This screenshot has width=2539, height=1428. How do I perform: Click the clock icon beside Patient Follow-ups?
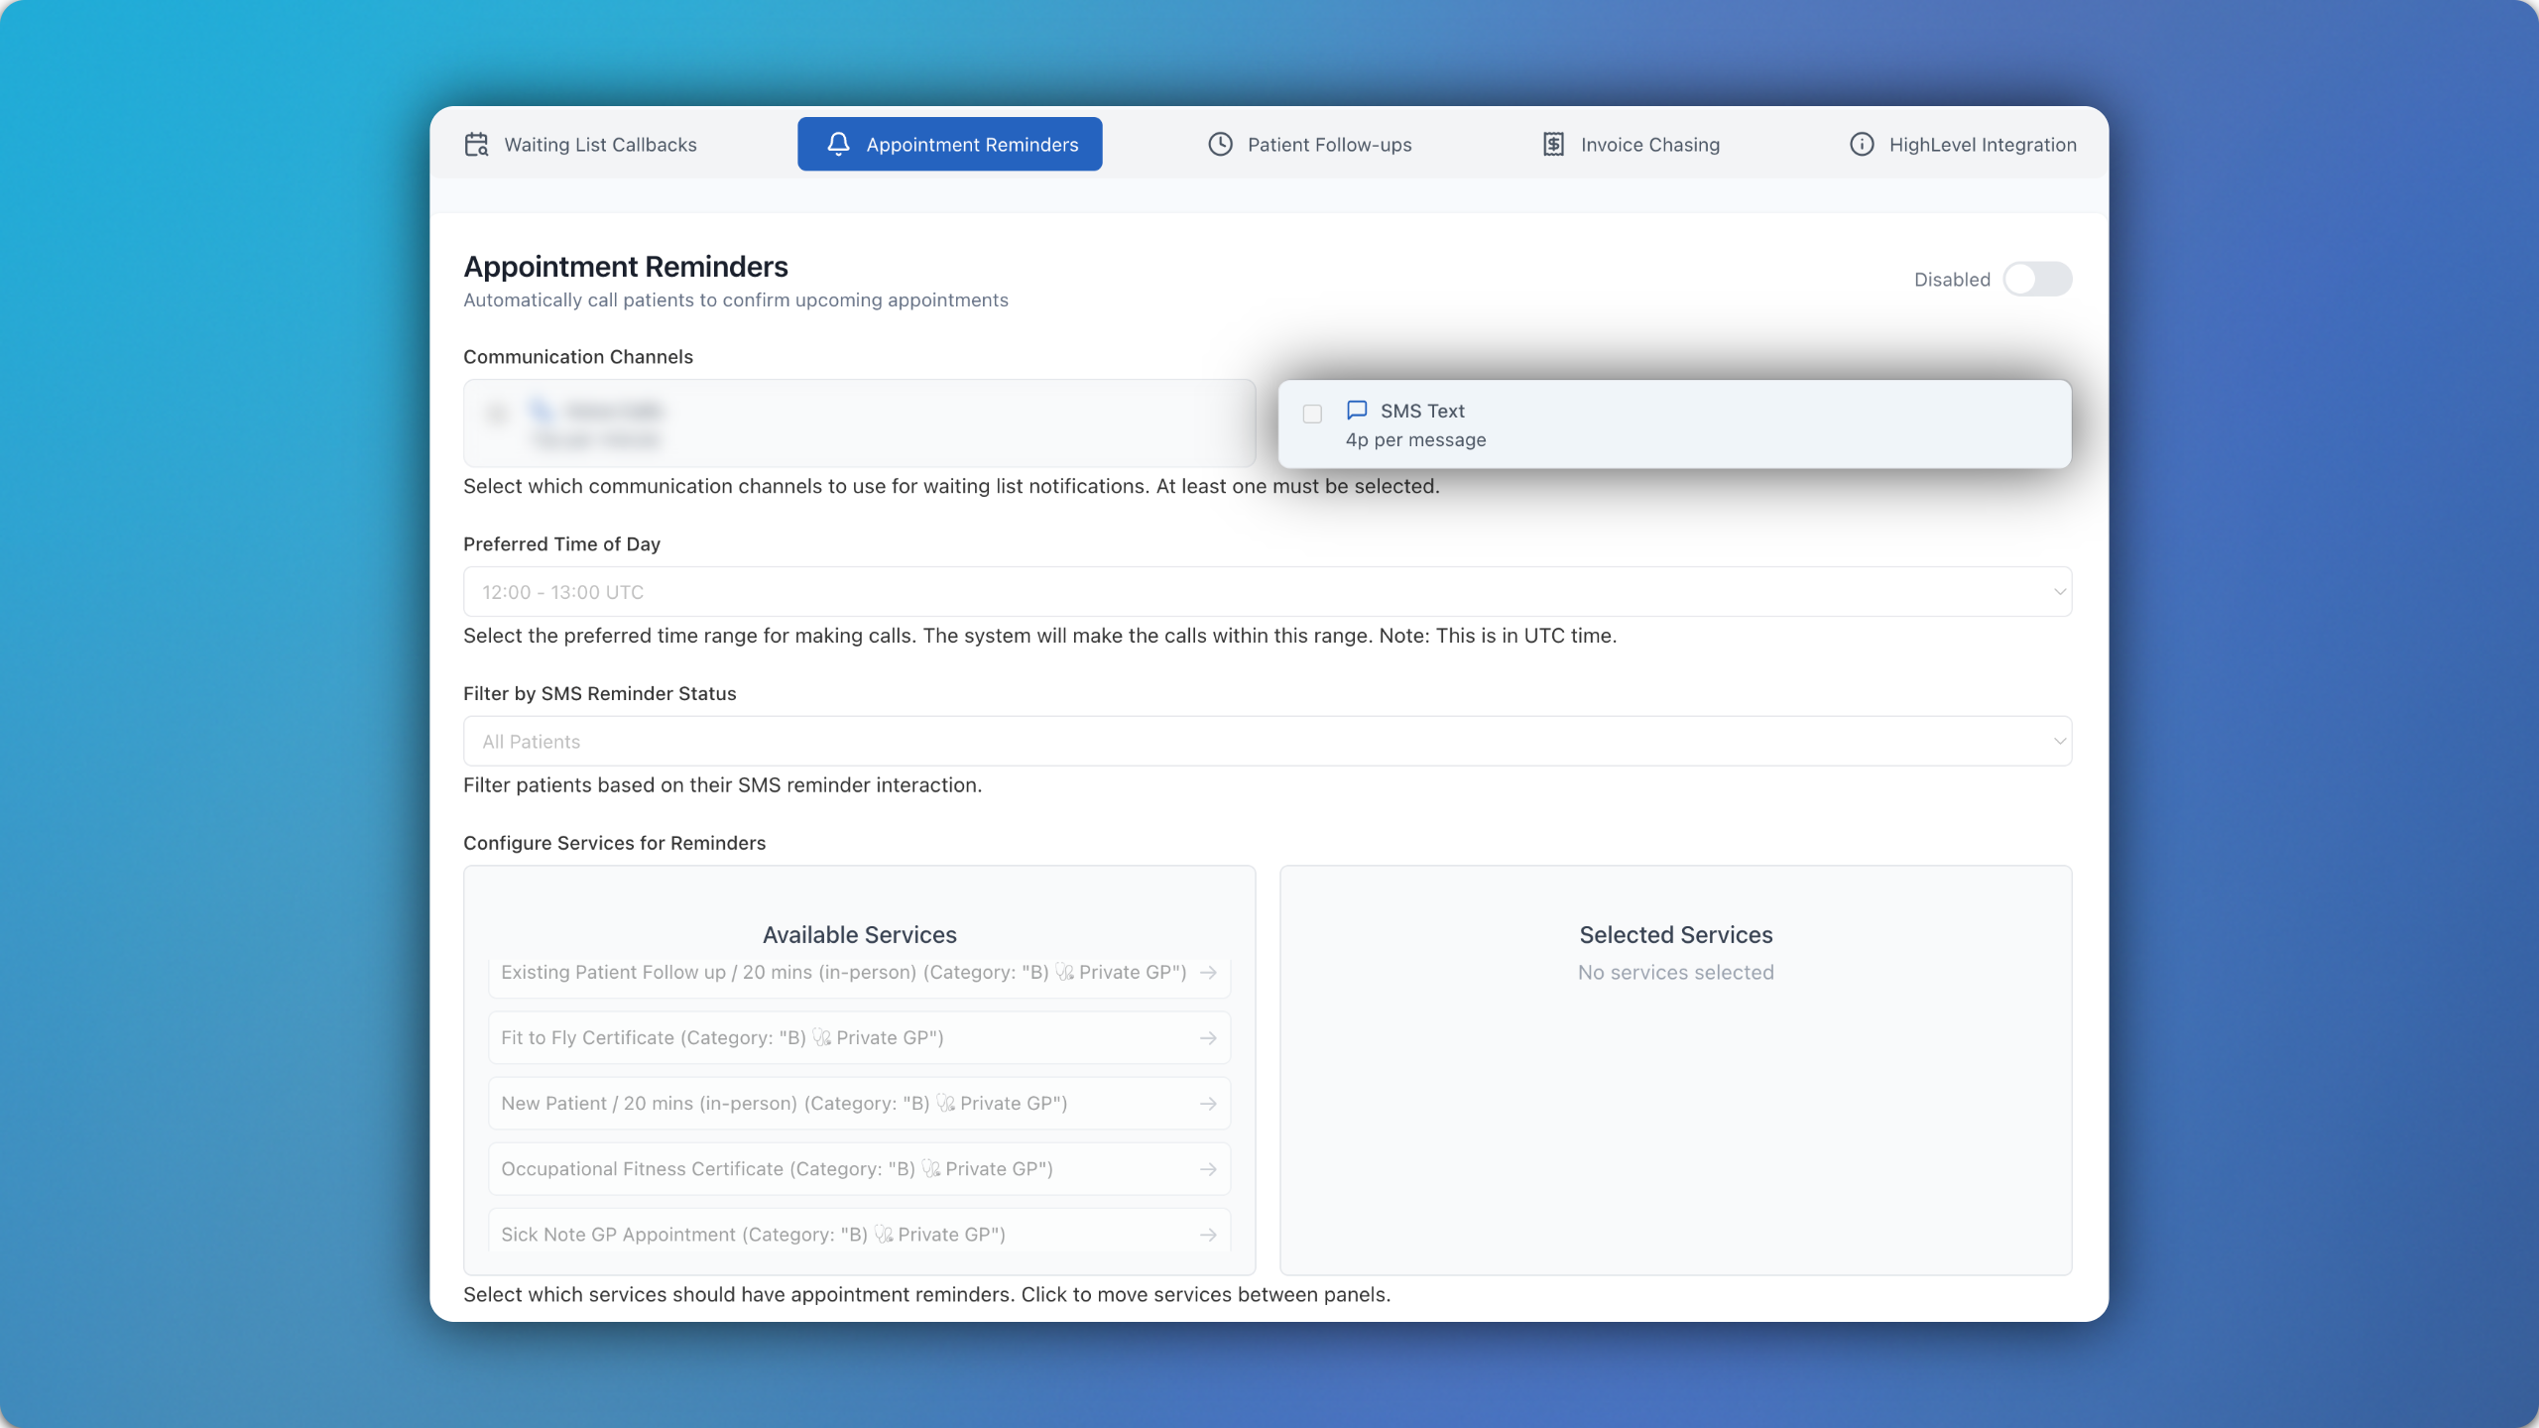[1220, 145]
